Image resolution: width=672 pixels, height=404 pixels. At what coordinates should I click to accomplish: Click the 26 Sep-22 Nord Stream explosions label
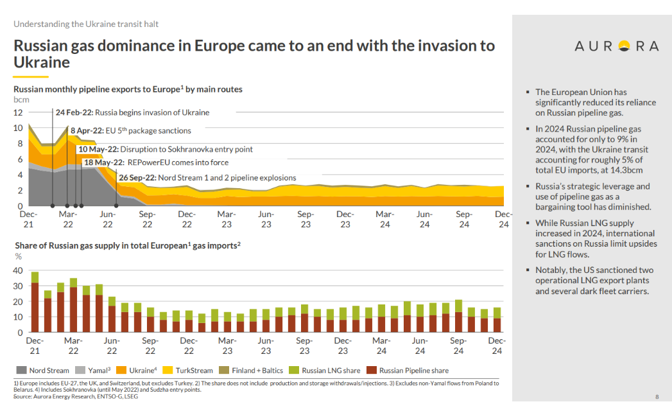pyautogui.click(x=207, y=178)
